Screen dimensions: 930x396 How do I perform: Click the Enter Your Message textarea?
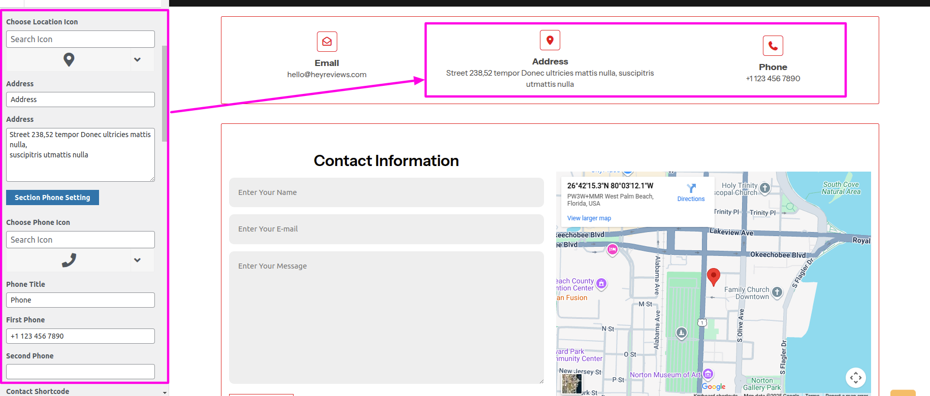[386, 317]
